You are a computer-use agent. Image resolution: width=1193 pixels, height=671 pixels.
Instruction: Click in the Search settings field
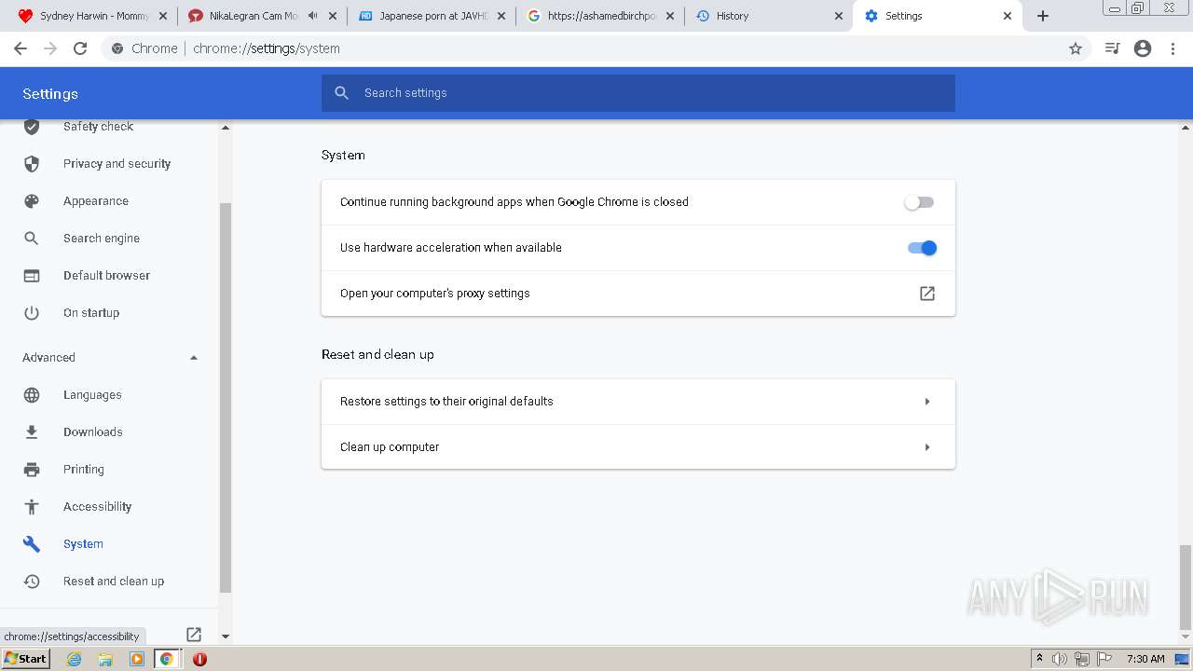[x=638, y=93]
